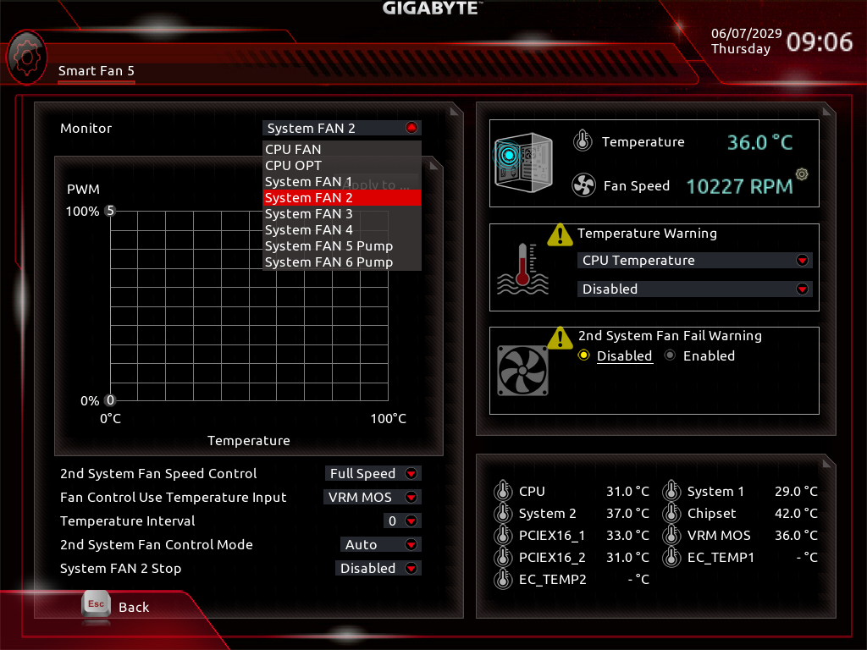Click the Fan Control Use Temperature Input label
This screenshot has height=650, width=867.
[173, 498]
